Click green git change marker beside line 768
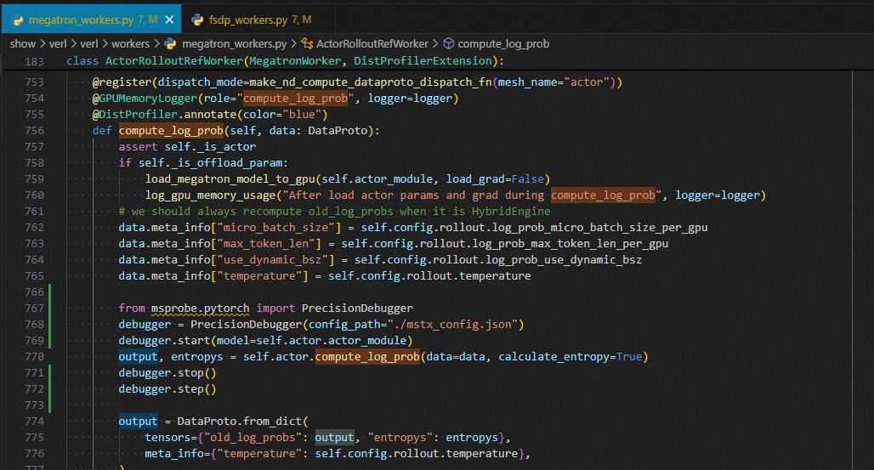This screenshot has width=874, height=470. pos(49,325)
